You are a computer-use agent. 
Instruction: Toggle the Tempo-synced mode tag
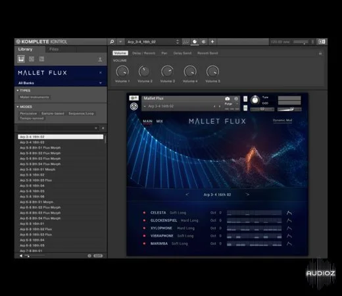pos(32,118)
